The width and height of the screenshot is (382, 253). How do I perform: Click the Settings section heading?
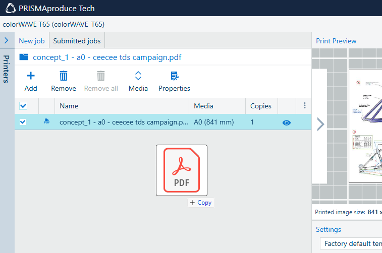tap(329, 229)
